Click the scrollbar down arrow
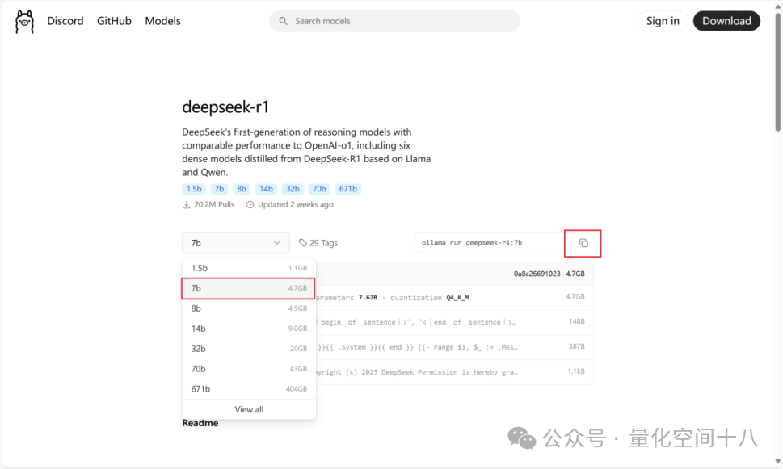The width and height of the screenshot is (783, 469). (777, 462)
